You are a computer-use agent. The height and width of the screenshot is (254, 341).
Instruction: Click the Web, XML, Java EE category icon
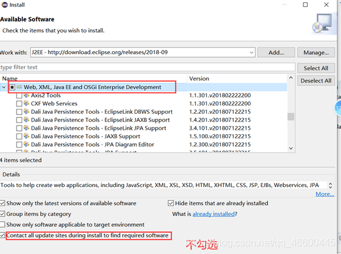pyautogui.click(x=19, y=87)
